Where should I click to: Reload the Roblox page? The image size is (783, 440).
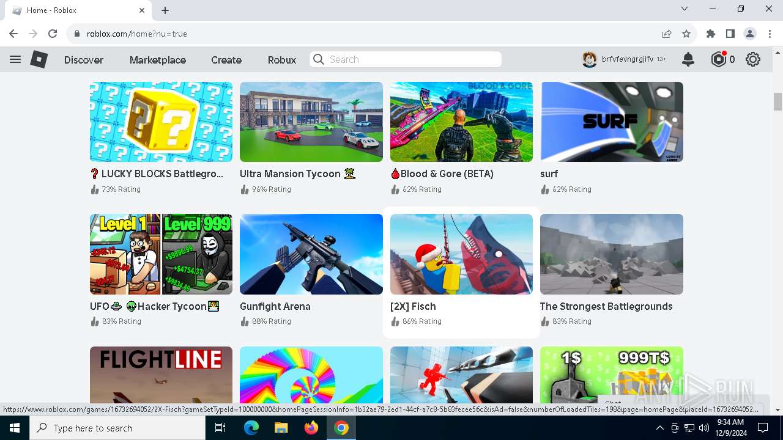pos(53,34)
